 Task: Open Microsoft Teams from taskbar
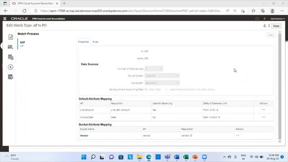167,157
